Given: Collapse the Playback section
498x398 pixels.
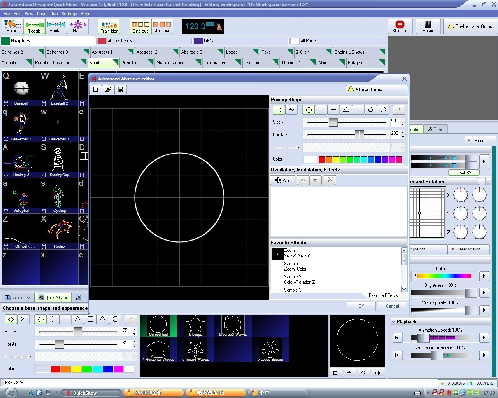Looking at the screenshot, I should click(x=394, y=322).
